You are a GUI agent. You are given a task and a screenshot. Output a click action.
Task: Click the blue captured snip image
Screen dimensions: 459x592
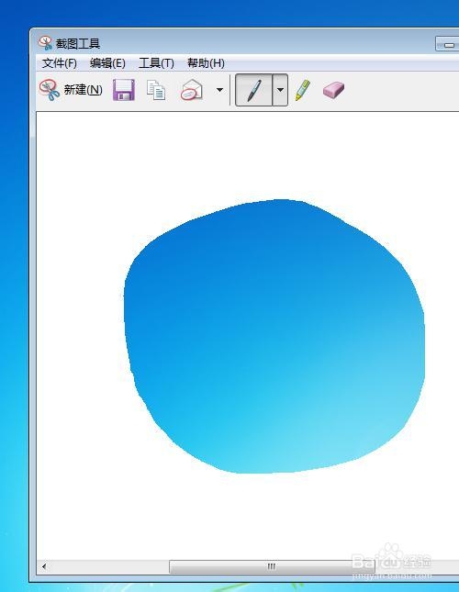click(x=274, y=336)
